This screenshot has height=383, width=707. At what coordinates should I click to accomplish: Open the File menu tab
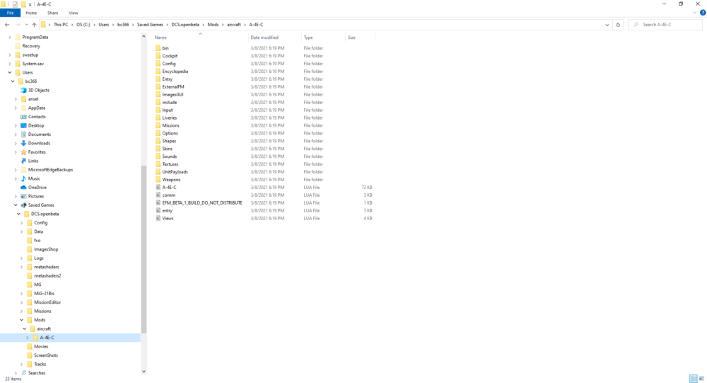click(x=10, y=13)
